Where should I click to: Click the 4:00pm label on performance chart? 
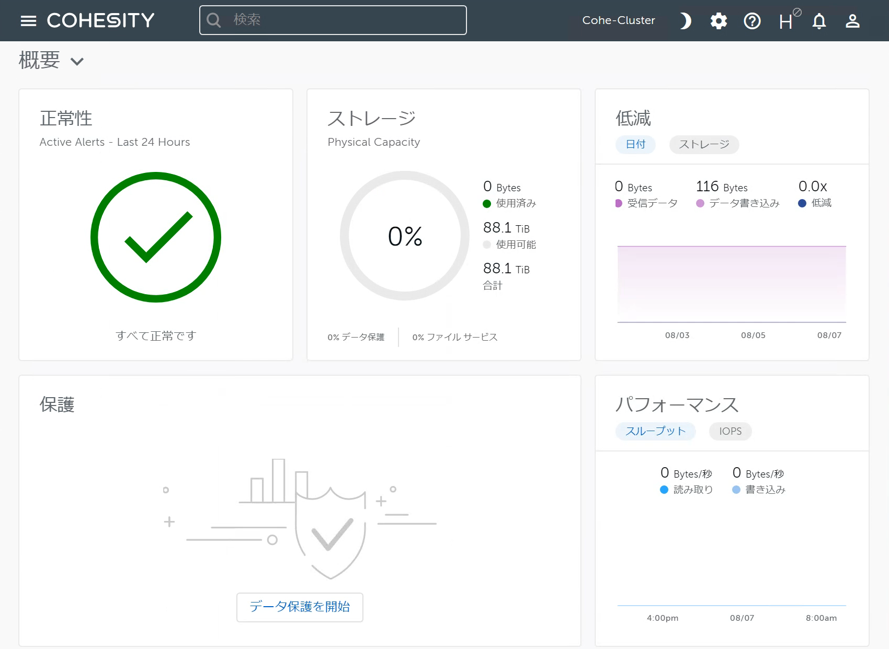(x=663, y=618)
